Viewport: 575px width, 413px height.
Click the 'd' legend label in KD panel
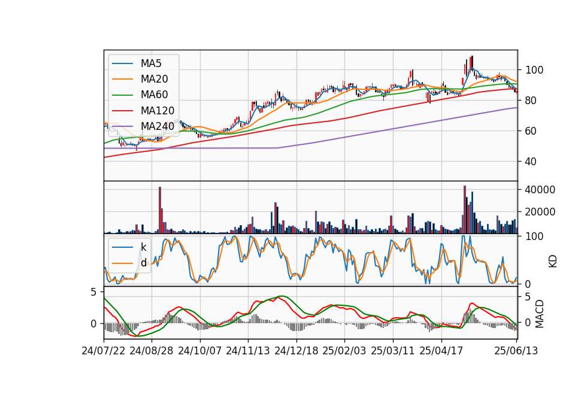[x=143, y=262]
